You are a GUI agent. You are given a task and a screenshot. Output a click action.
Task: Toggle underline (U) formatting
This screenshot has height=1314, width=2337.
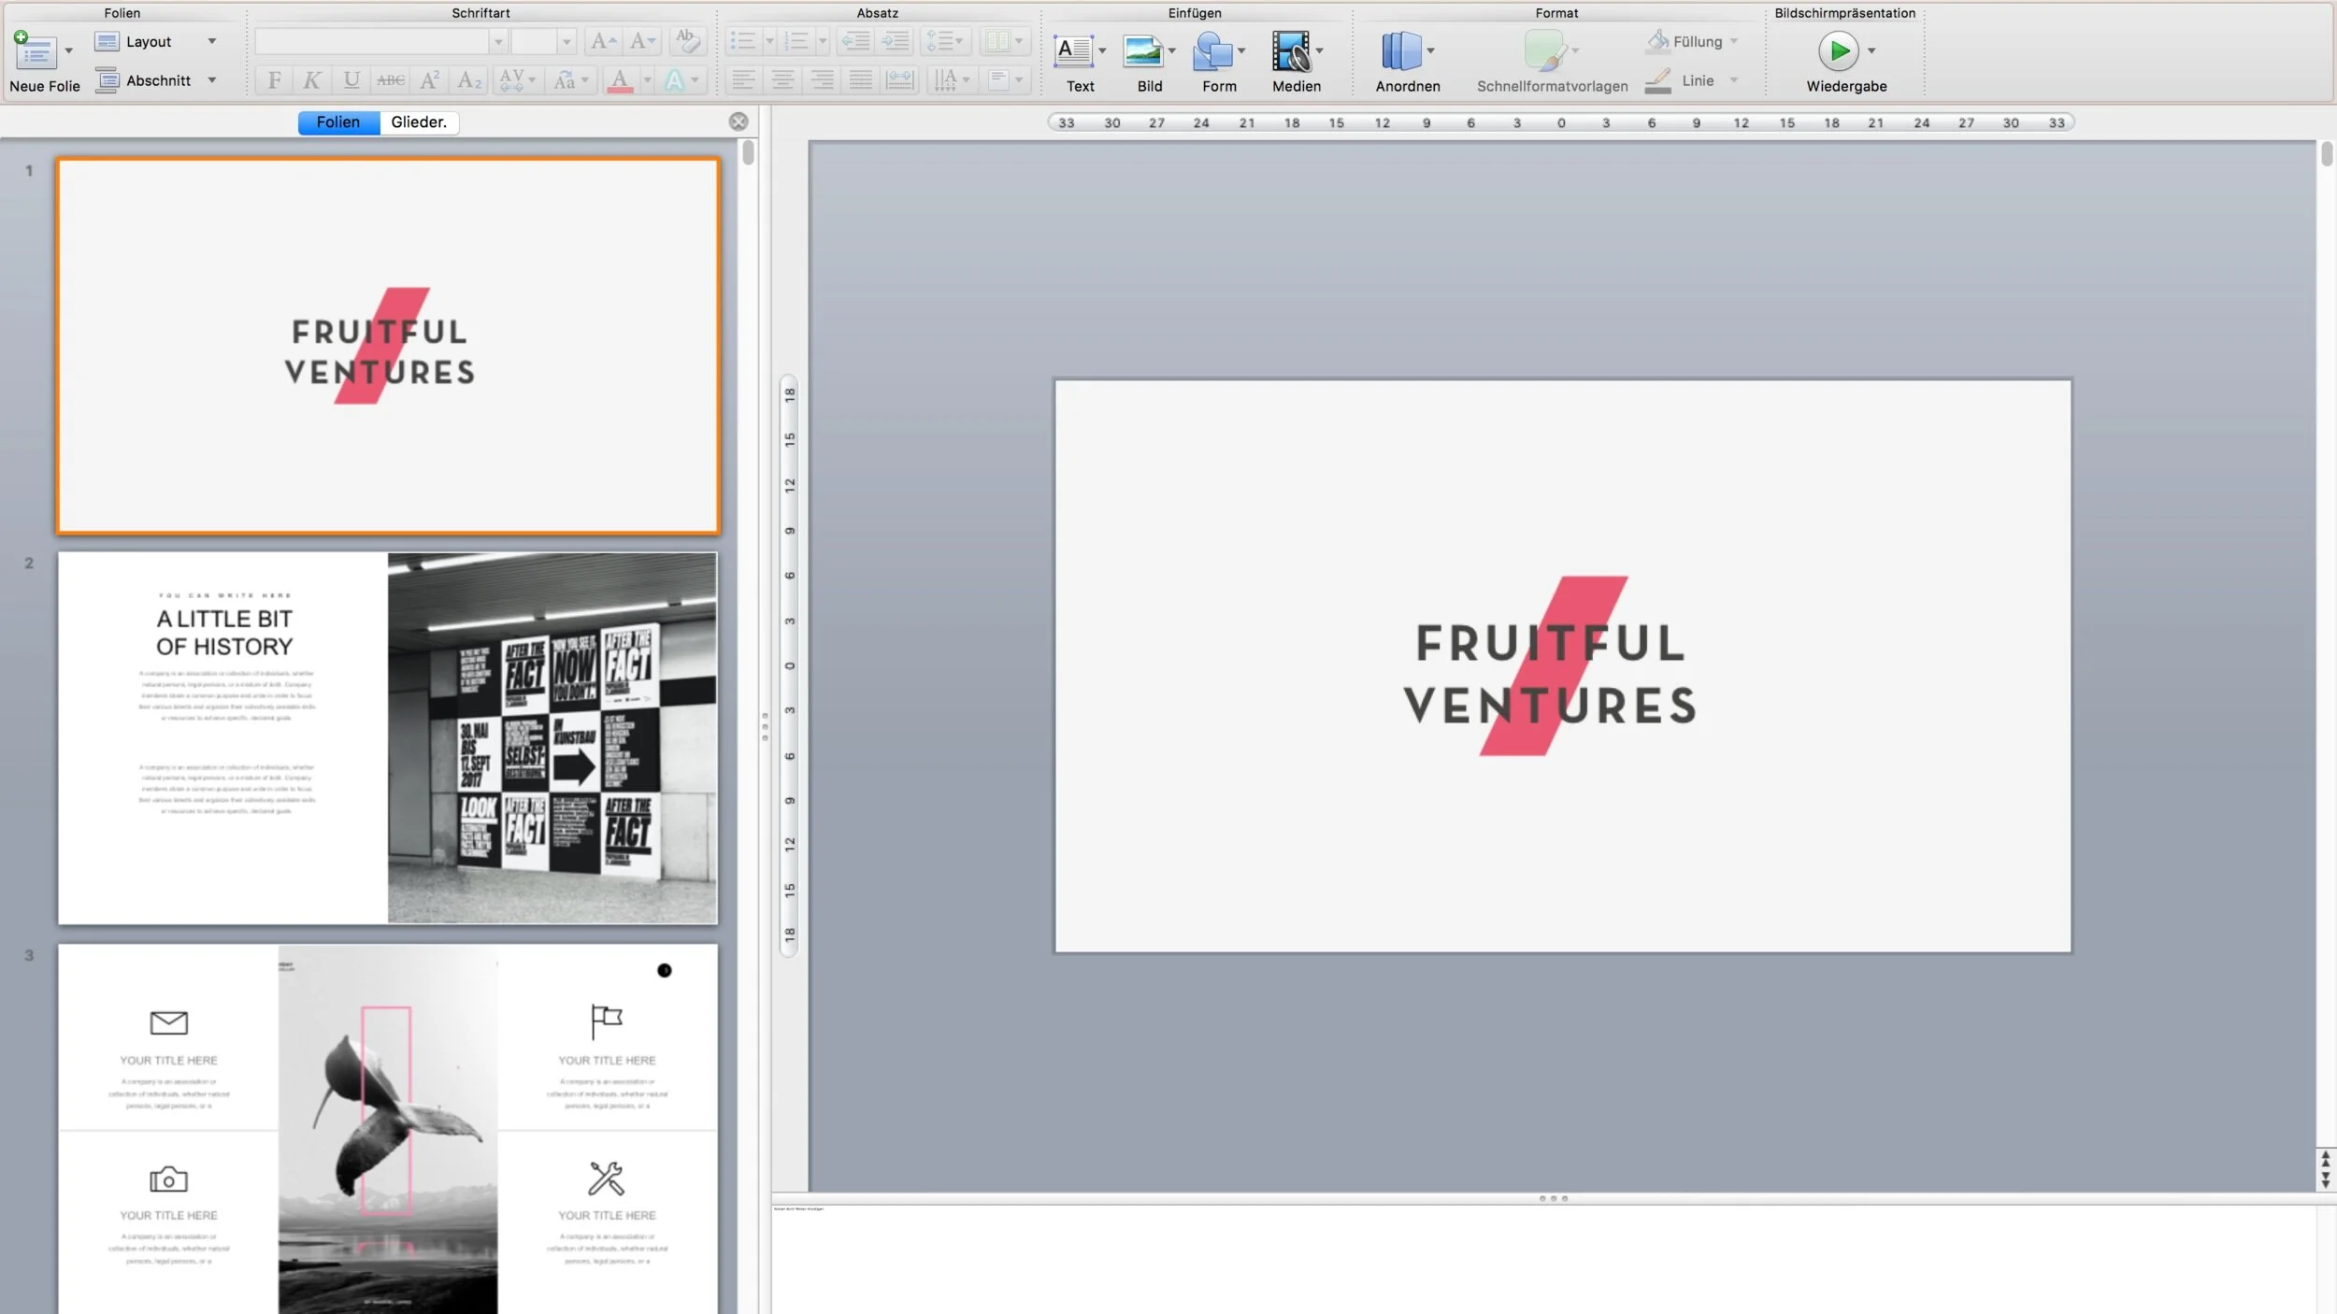(x=351, y=80)
